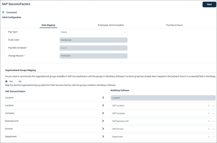Viewport: 217px width, 143px height.
Task: Click the arrow icon in Department row
Action: pyautogui.click(x=103, y=136)
